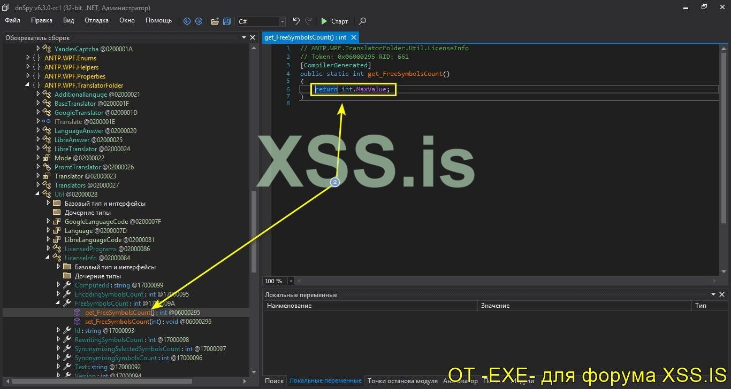731x389 pixels.
Task: Click the ComputerId property wrench icon
Action: click(67, 285)
